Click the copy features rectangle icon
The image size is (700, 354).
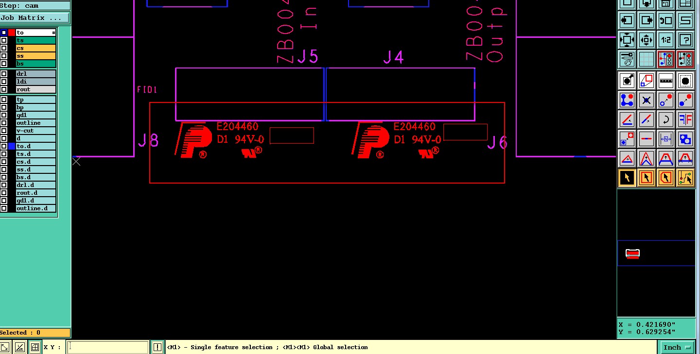point(647,81)
